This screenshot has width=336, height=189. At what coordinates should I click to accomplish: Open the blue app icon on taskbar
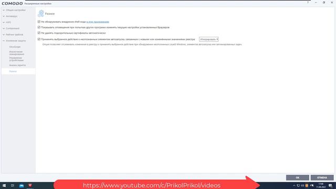pyautogui.click(x=22, y=186)
